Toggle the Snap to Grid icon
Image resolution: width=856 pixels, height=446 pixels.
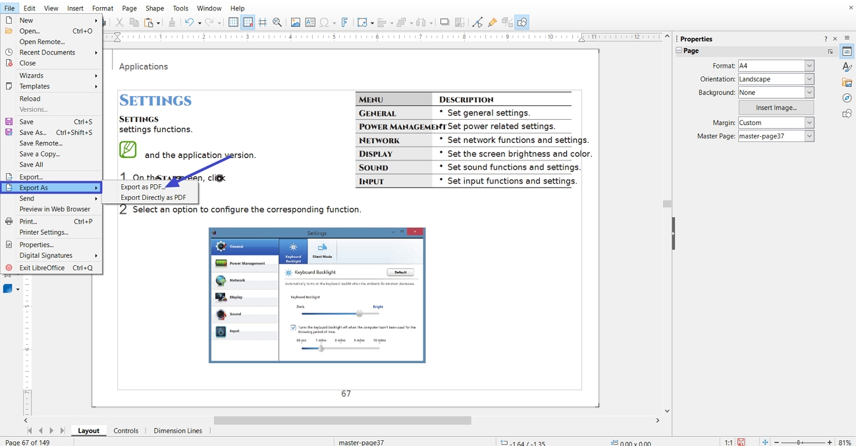(248, 22)
